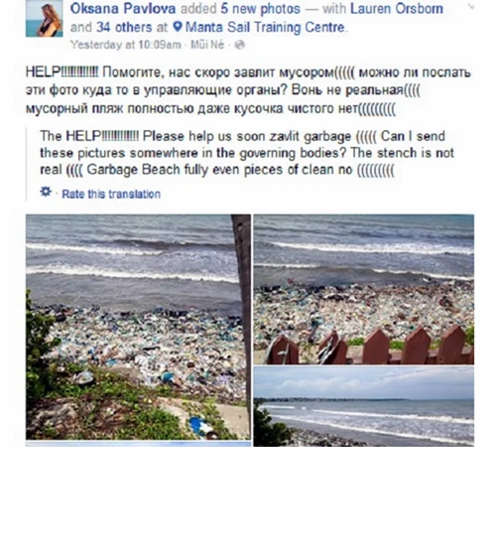Click the red fence in the beach photo
496x553 pixels.
pos(370,346)
